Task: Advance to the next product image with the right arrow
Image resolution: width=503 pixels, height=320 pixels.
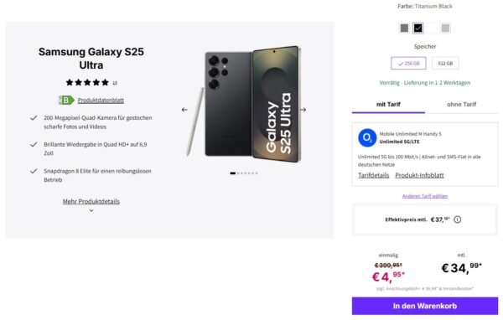Action: tap(303, 110)
